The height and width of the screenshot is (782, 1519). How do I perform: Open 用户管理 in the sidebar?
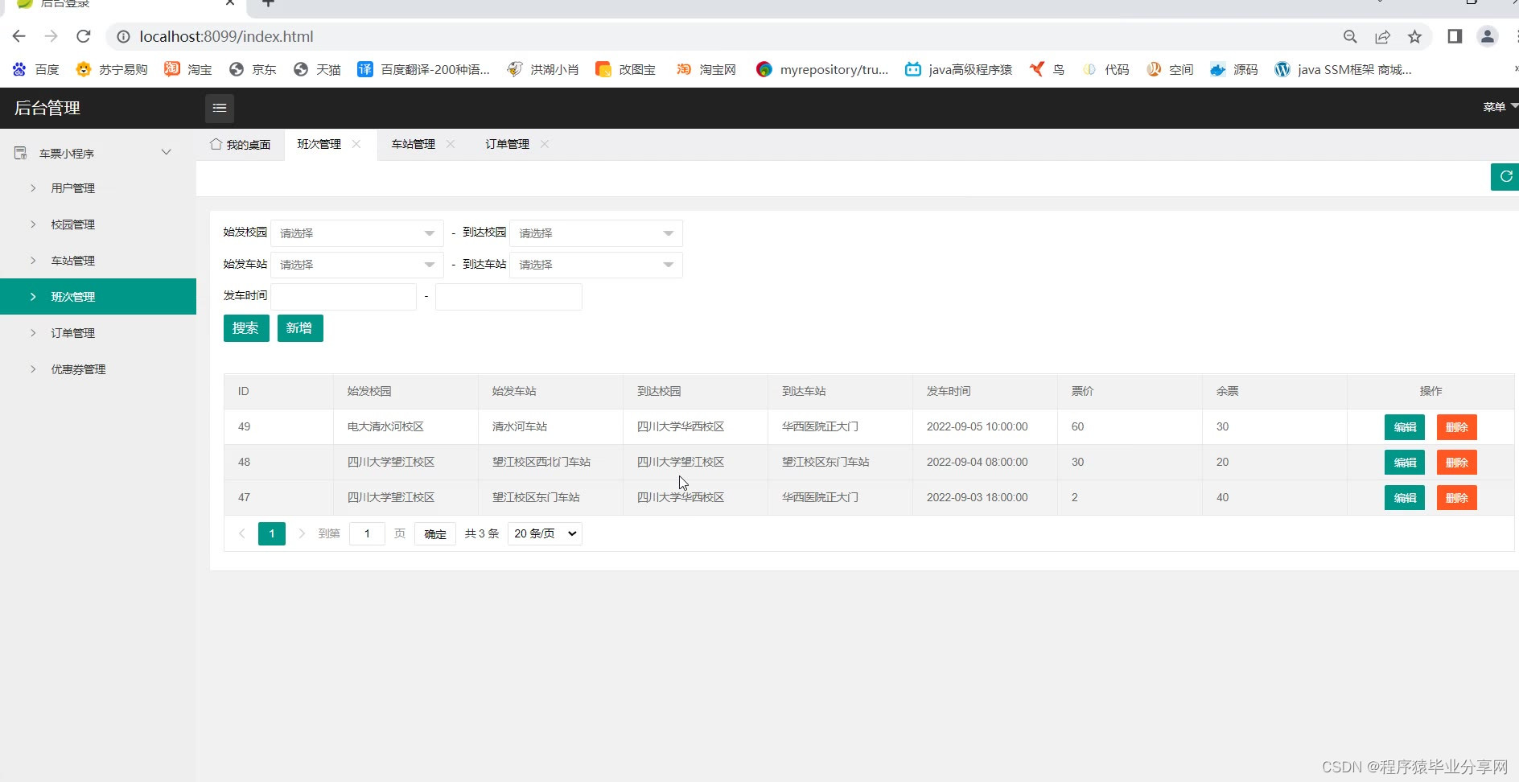[x=98, y=188]
